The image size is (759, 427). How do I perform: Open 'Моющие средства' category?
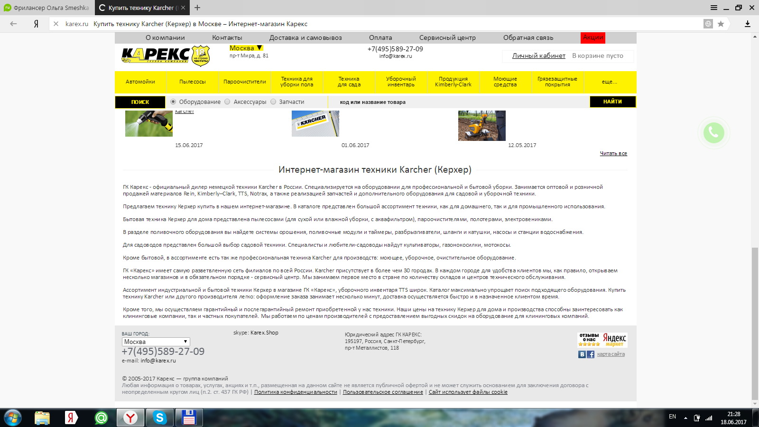(505, 82)
